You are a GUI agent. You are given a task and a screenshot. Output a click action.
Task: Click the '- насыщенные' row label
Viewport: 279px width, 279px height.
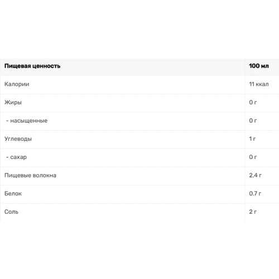27,121
